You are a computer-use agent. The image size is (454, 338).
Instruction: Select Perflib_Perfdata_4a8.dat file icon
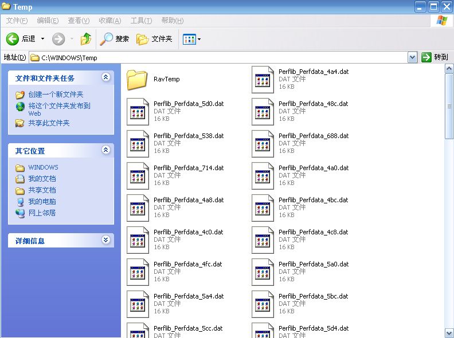coord(138,208)
